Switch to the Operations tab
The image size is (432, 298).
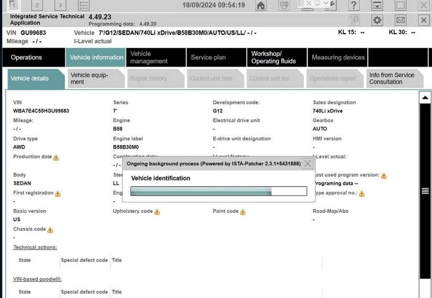pos(34,57)
